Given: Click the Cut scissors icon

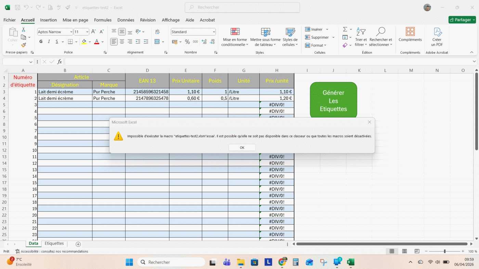Looking at the screenshot, I should [23, 30].
